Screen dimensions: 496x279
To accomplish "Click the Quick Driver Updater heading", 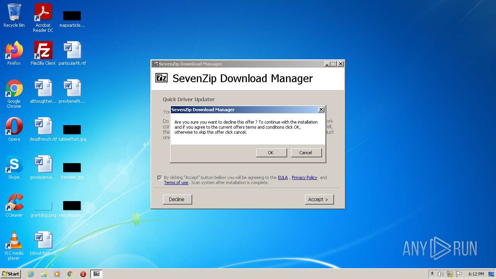I will click(x=189, y=99).
